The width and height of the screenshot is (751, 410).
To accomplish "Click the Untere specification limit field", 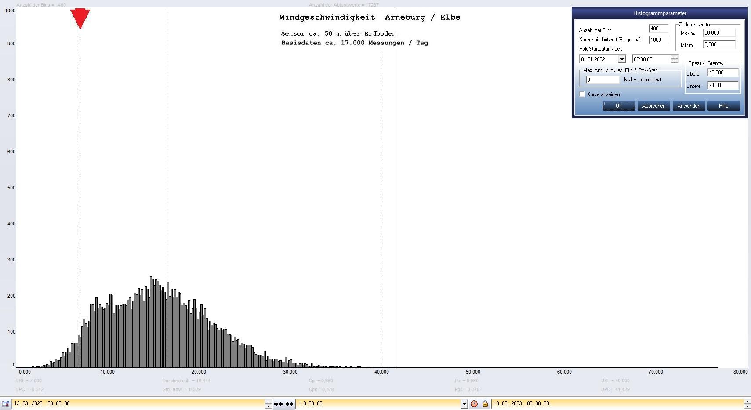I will pos(723,85).
